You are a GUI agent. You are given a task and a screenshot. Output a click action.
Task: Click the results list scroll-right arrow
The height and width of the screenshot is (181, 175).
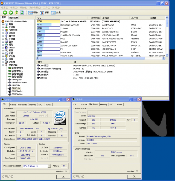[x=164, y=58]
